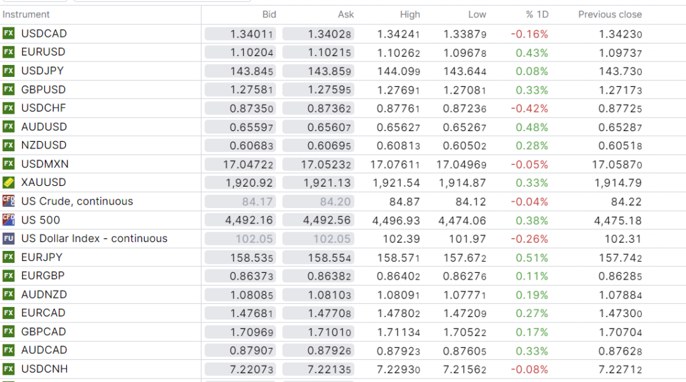Select the AUDUSD instrument name
686x382 pixels.
pyautogui.click(x=44, y=126)
